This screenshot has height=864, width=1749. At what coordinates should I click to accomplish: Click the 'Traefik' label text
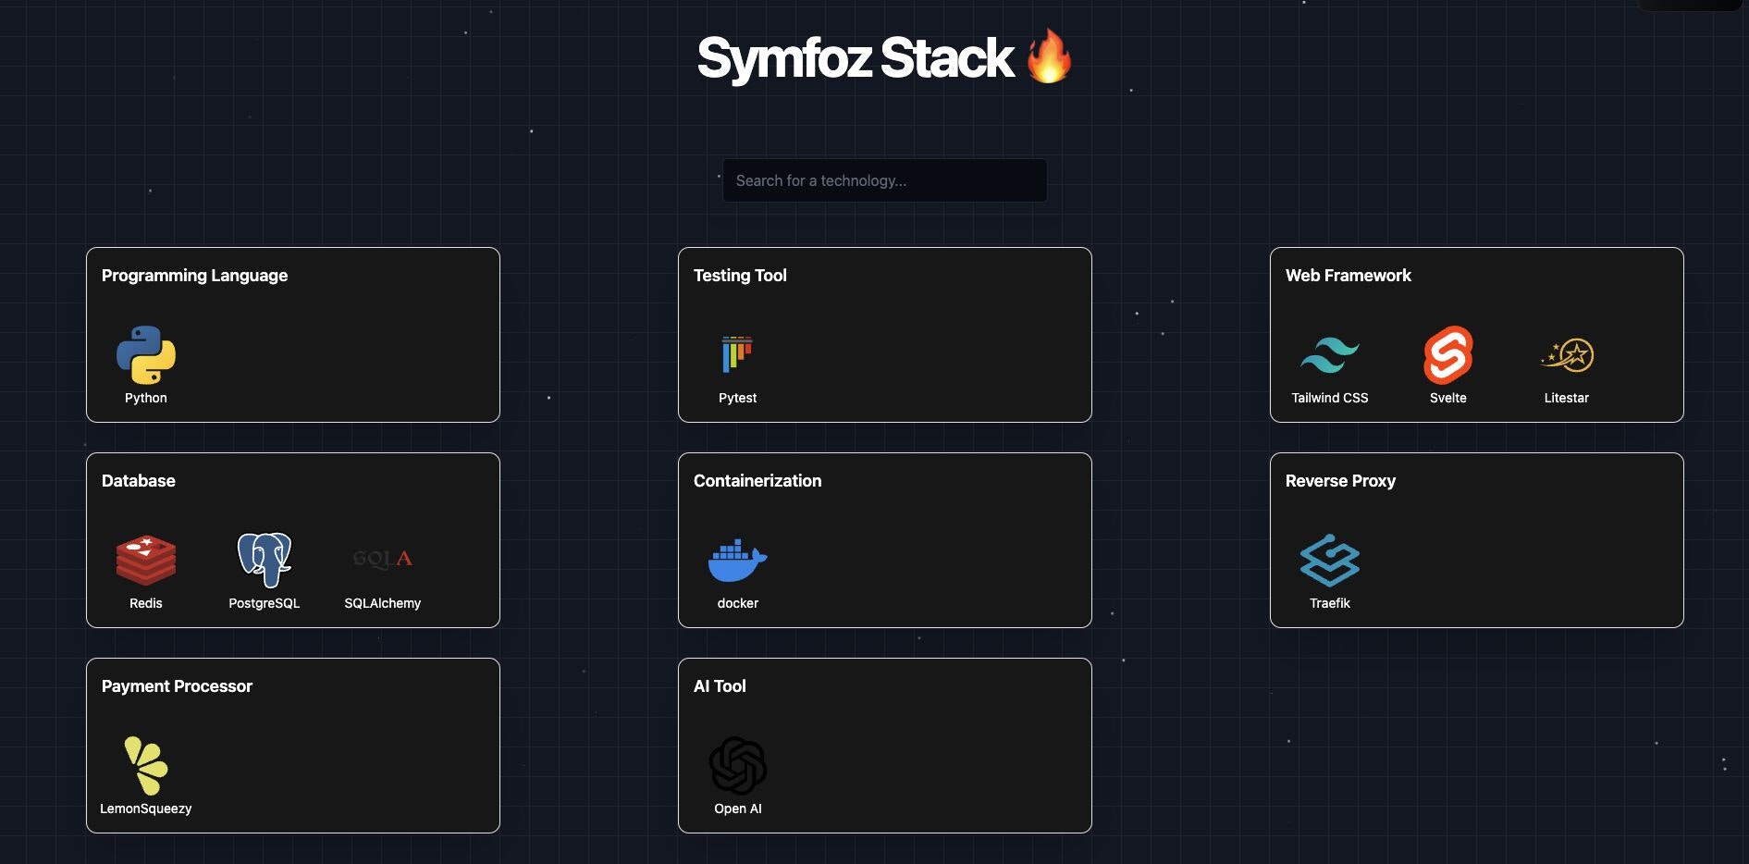point(1330,603)
